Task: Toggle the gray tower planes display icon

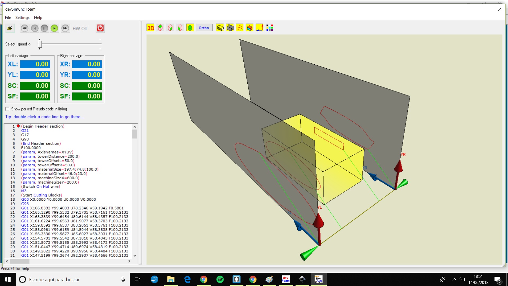Action: (x=230, y=28)
